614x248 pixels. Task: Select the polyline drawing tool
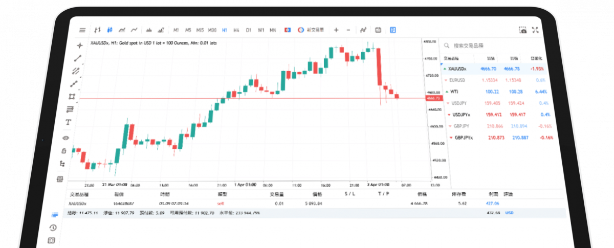click(74, 84)
